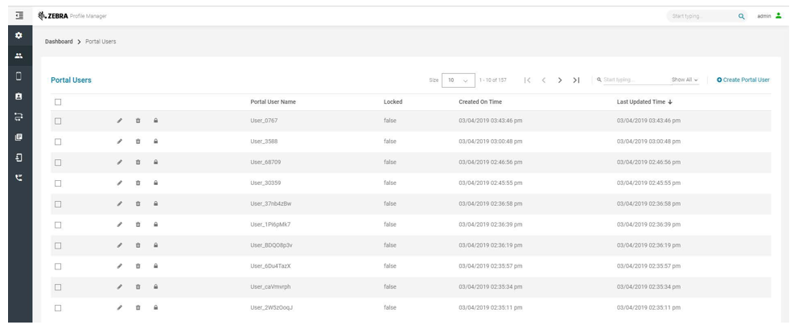Open the page Size dropdown
Image resolution: width=798 pixels, height=333 pixels.
pos(458,80)
